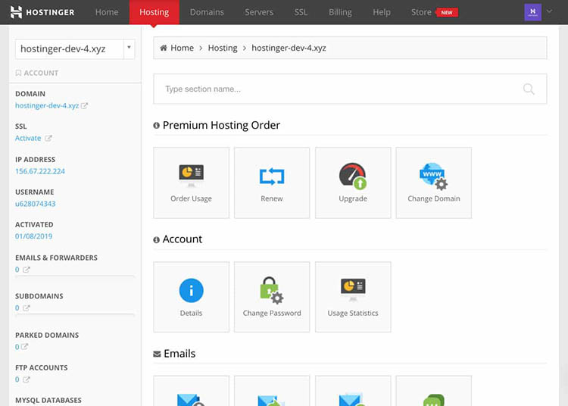Open the account Details tile

pyautogui.click(x=191, y=297)
